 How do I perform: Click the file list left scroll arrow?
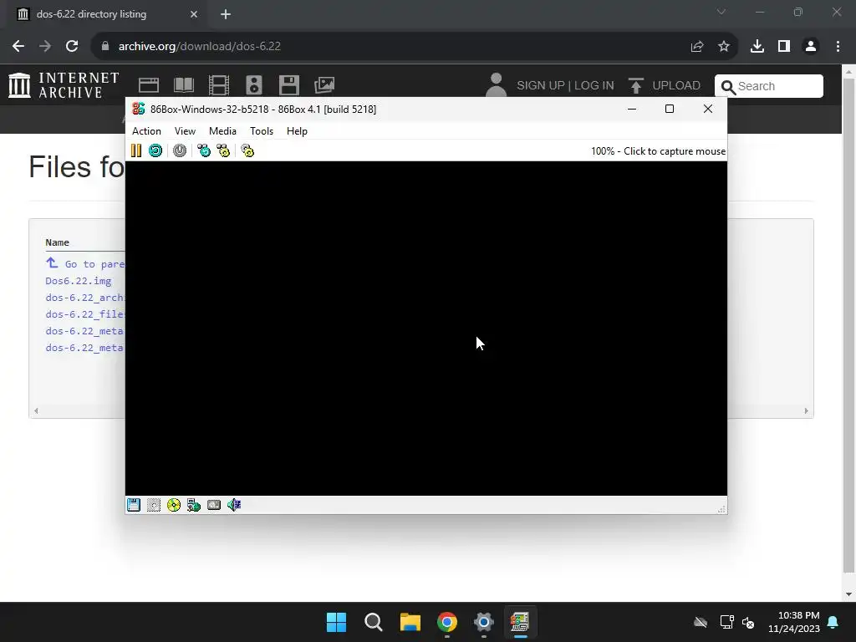pyautogui.click(x=36, y=411)
